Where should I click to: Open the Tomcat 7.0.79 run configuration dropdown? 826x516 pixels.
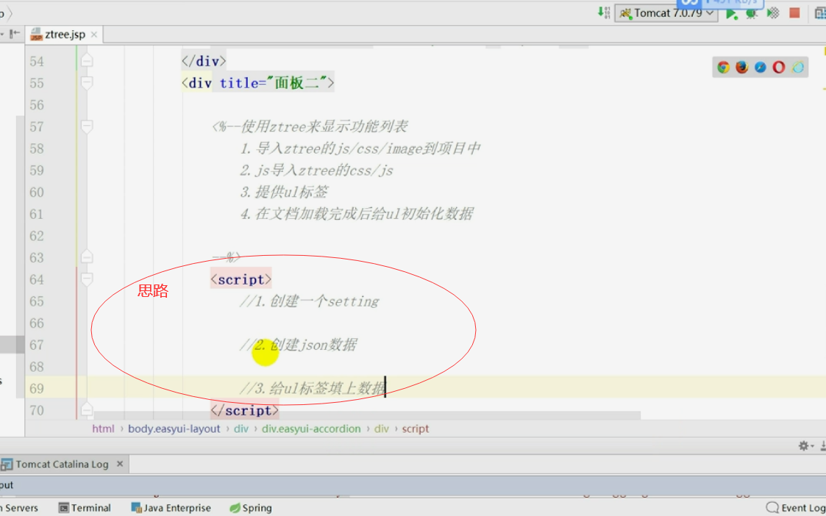[x=666, y=13]
